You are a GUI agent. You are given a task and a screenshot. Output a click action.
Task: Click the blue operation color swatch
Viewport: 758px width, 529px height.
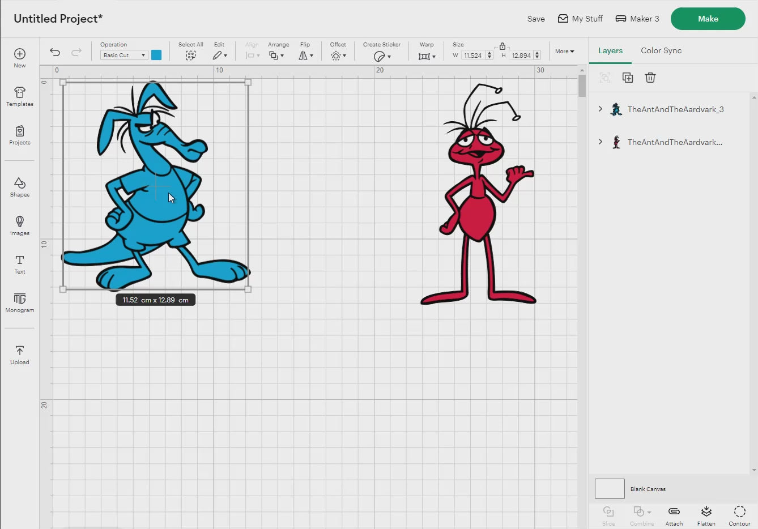[x=156, y=55]
